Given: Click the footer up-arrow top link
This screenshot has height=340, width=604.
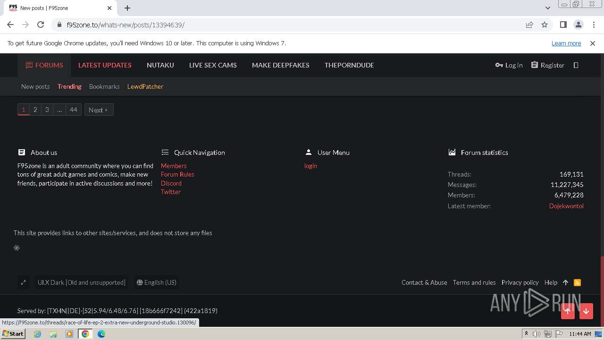Looking at the screenshot, I should click(565, 282).
